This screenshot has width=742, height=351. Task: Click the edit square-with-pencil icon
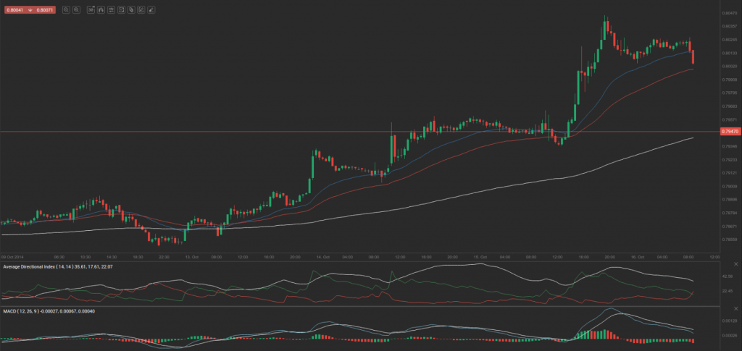point(141,10)
